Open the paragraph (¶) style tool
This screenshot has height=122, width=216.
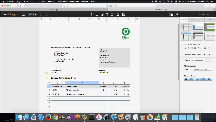92,14
